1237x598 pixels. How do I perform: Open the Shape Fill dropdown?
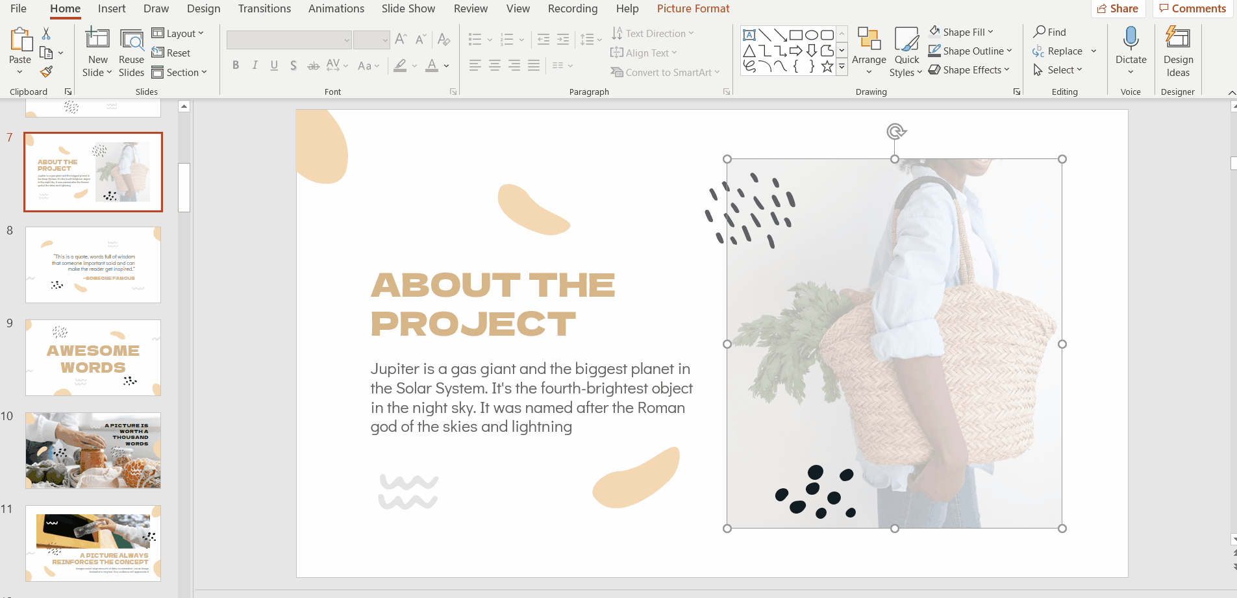click(x=962, y=32)
